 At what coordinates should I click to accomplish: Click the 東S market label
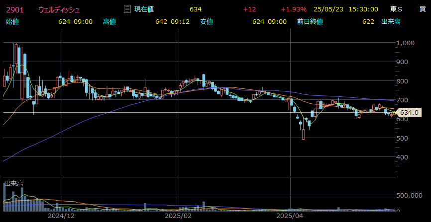point(396,9)
